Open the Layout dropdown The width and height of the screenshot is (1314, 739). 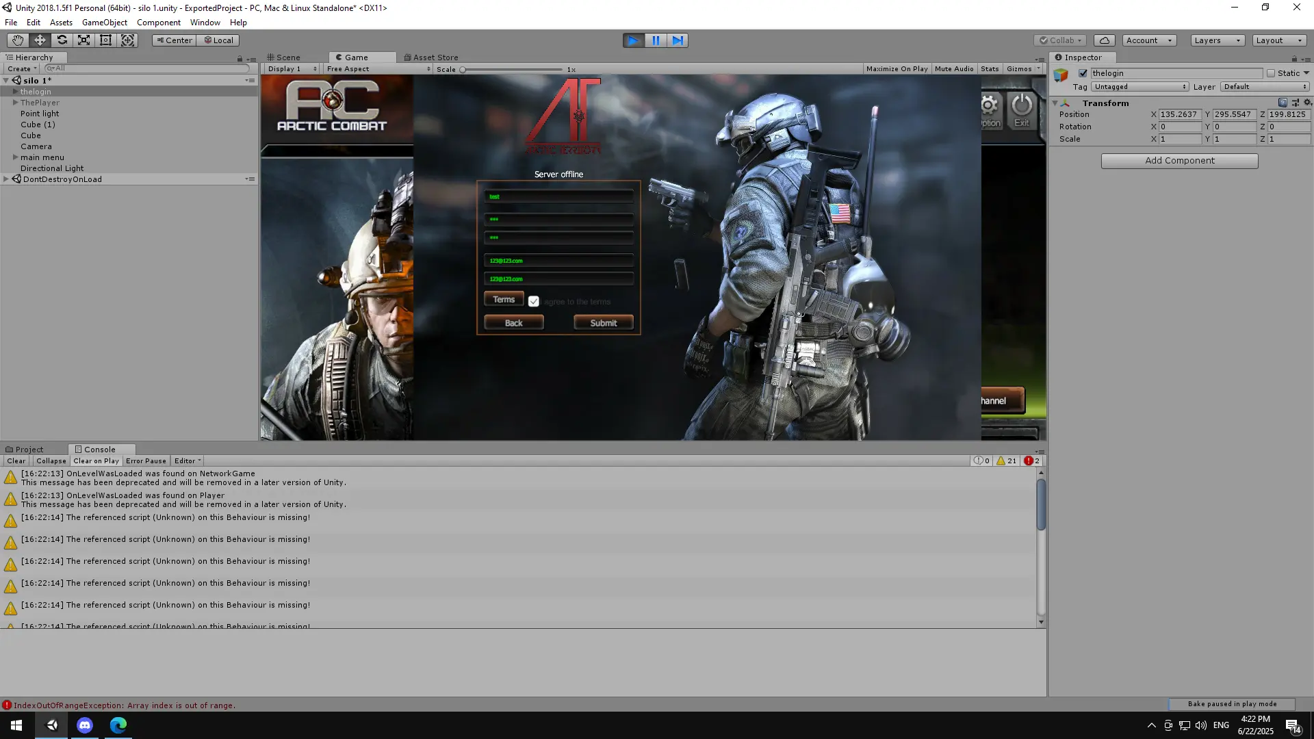[1279, 40]
